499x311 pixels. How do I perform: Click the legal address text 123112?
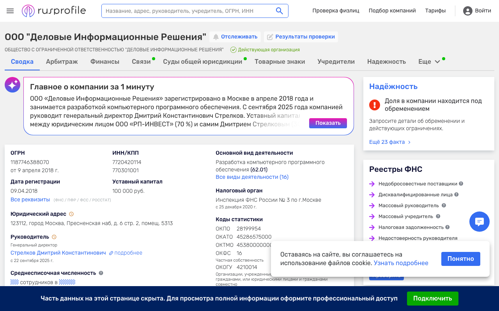92,223
